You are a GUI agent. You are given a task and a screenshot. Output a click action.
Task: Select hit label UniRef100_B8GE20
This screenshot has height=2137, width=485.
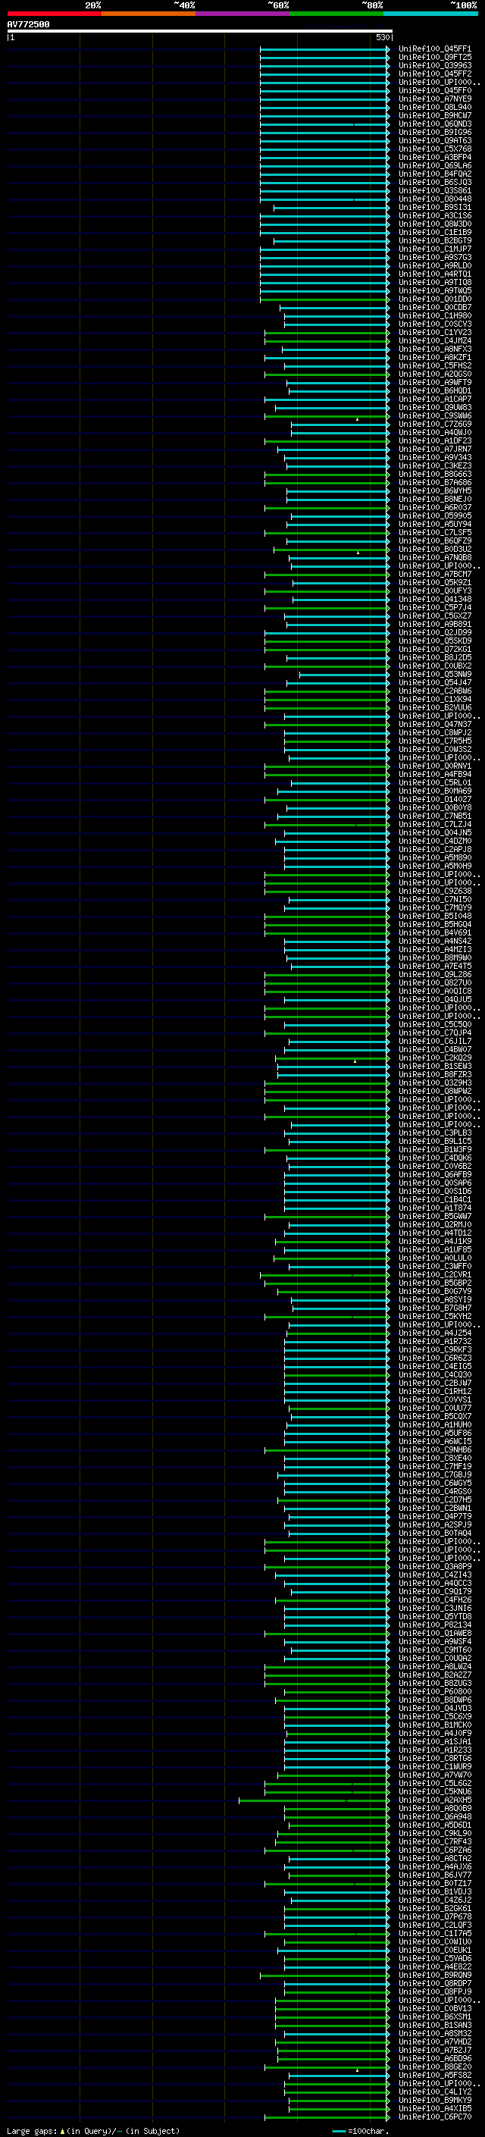tap(435, 2066)
